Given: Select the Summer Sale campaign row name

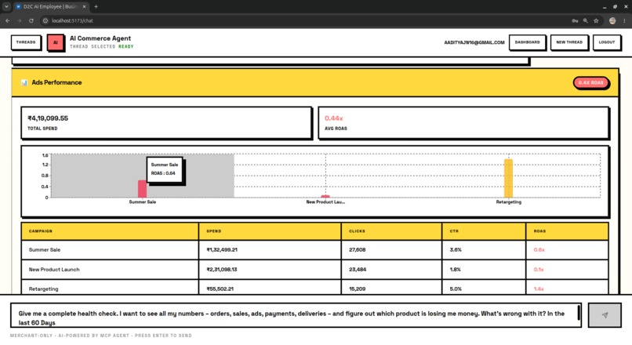Looking at the screenshot, I should tap(45, 250).
